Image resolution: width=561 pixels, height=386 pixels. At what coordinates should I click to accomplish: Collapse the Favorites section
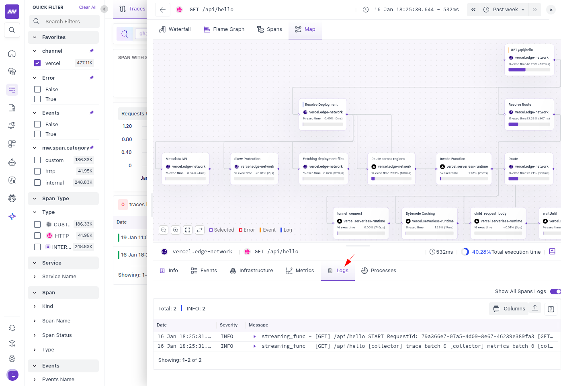[35, 37]
